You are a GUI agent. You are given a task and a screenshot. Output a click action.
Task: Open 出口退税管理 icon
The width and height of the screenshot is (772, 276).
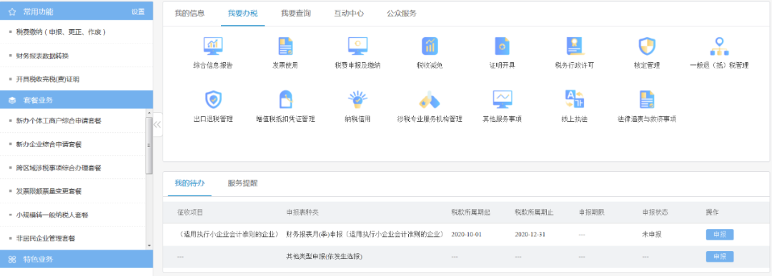(x=213, y=100)
